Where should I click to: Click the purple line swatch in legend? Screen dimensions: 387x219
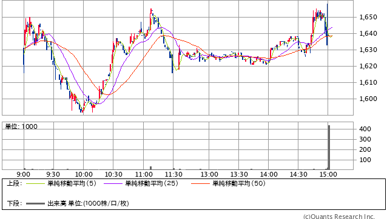(113, 183)
